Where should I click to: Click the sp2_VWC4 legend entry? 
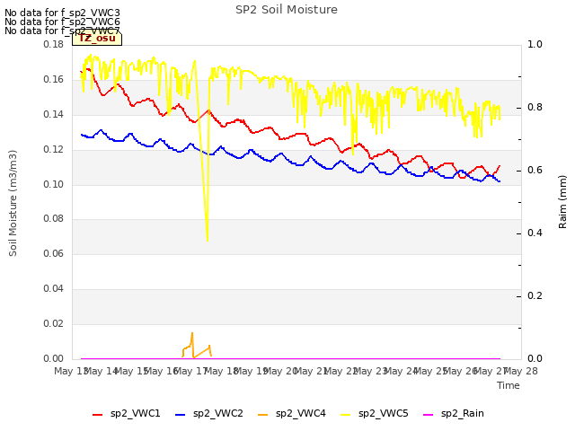292,413
